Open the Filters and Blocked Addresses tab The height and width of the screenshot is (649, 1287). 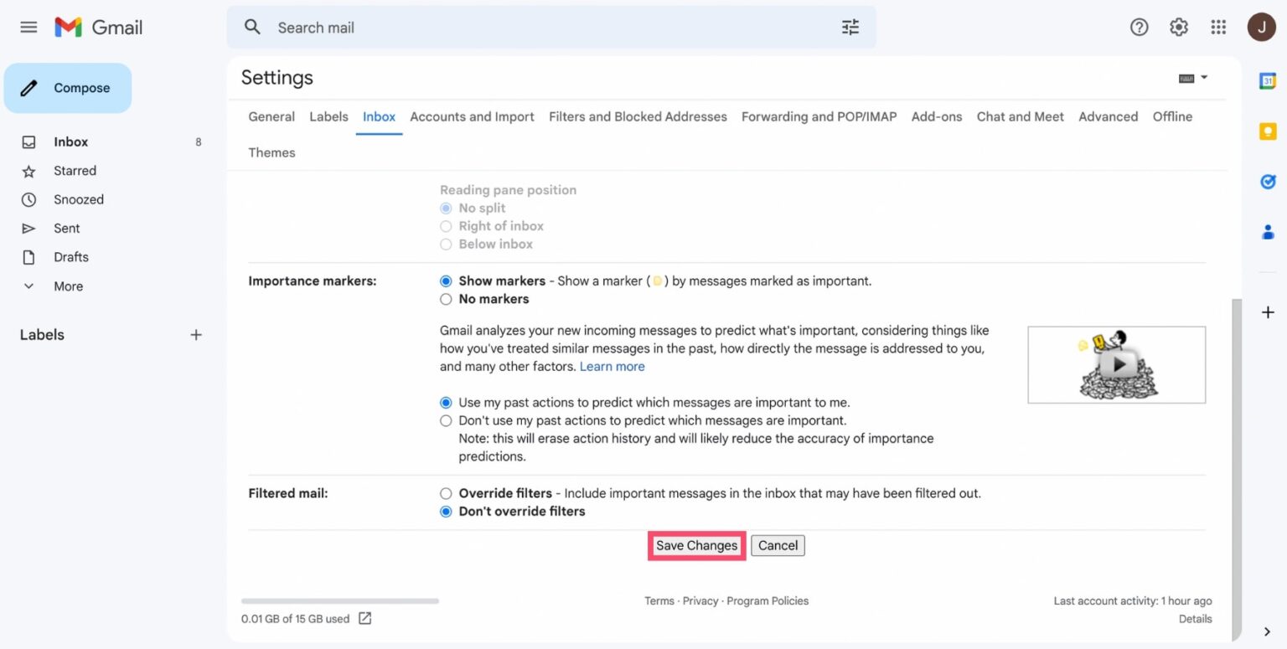[638, 116]
